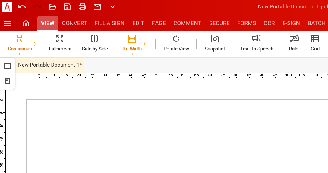This screenshot has height=173, width=328.
Task: Expand the quick access toolbar chevron
Action: pyautogui.click(x=112, y=7)
